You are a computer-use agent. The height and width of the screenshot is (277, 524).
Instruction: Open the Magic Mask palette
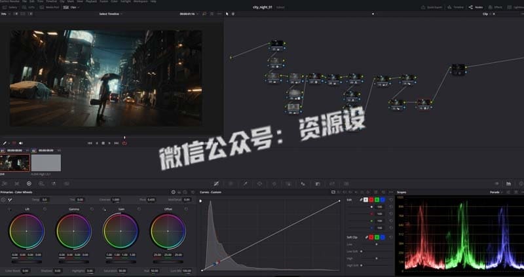(x=289, y=183)
